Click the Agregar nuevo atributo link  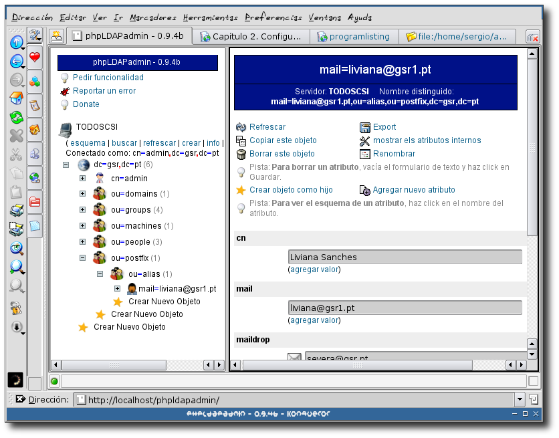[x=413, y=190]
